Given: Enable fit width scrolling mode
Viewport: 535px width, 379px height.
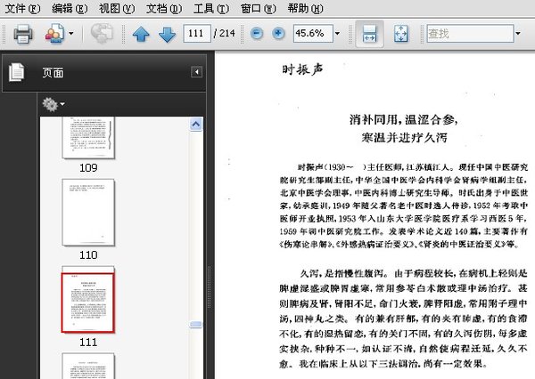Looking at the screenshot, I should [x=368, y=34].
